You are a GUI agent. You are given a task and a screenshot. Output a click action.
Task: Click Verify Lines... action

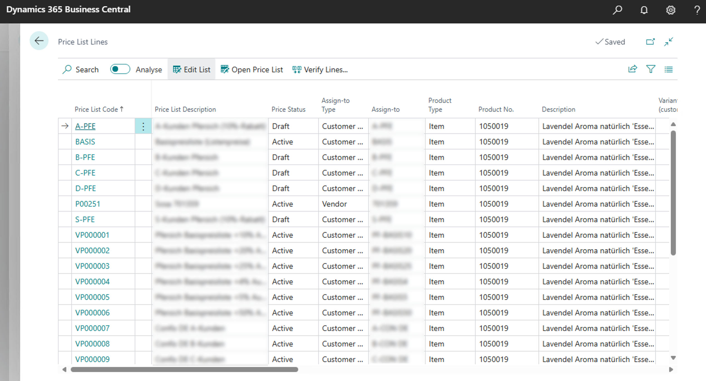tap(320, 69)
